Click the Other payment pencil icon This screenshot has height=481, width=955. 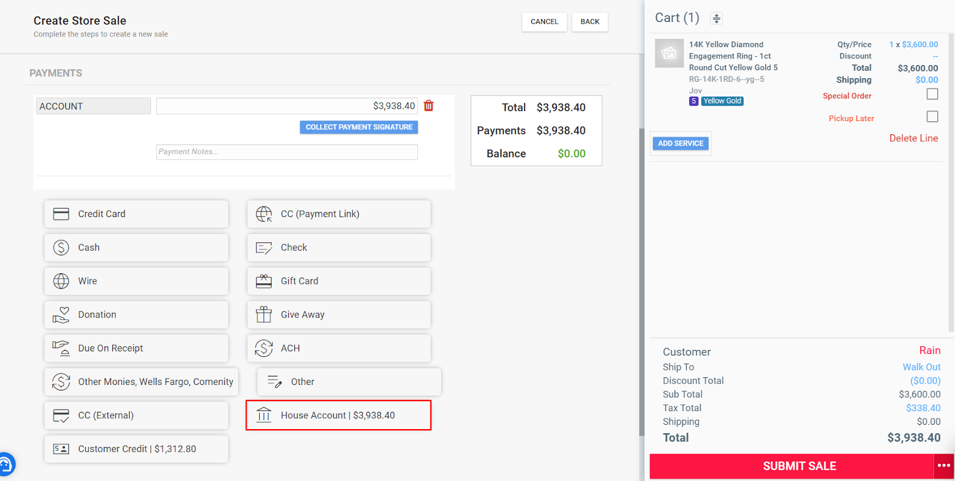tap(275, 381)
